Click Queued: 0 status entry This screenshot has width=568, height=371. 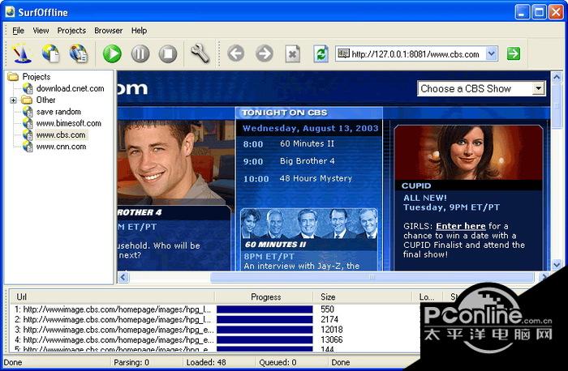(x=278, y=362)
